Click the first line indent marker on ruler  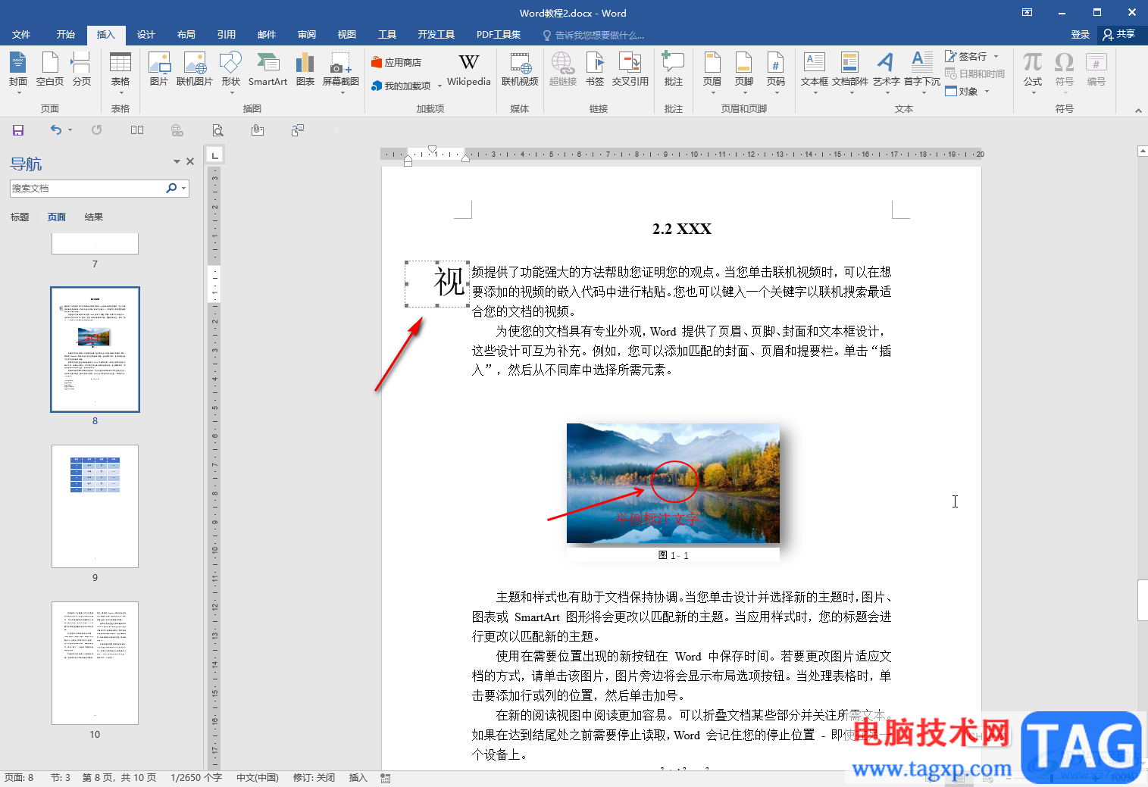click(x=432, y=149)
